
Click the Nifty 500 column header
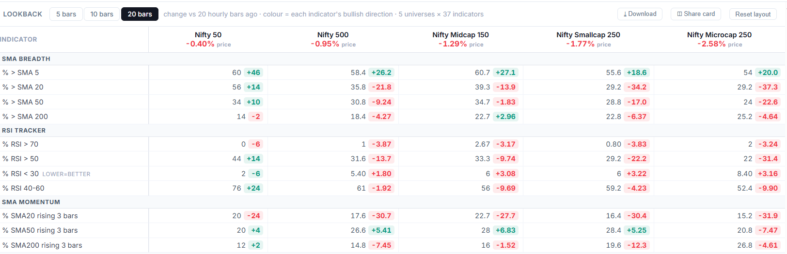333,35
